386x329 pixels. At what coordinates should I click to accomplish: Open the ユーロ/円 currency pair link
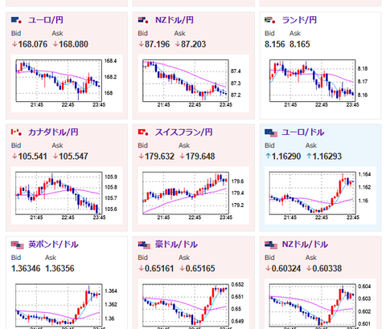(46, 20)
